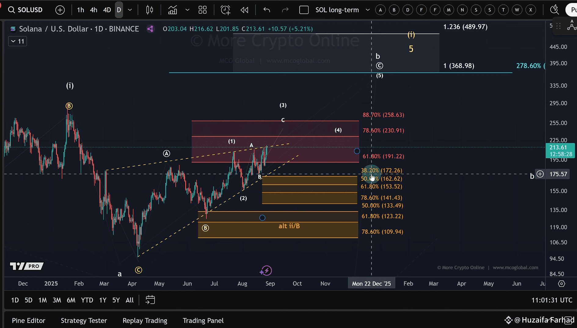Open indicator templates grid

203,10
